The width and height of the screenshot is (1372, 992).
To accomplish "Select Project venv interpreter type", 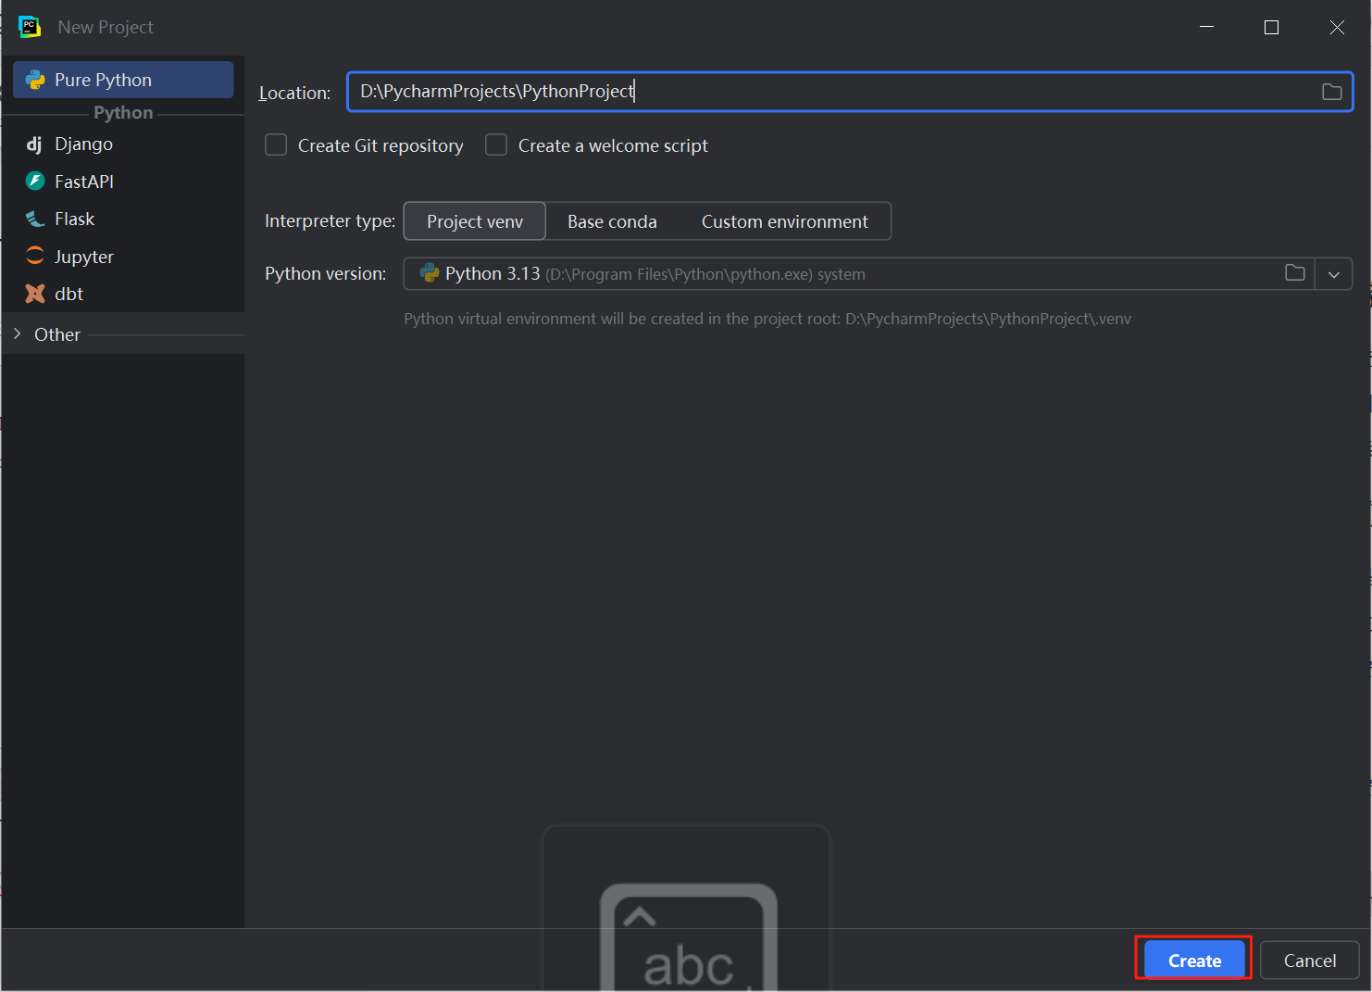I will coord(475,221).
